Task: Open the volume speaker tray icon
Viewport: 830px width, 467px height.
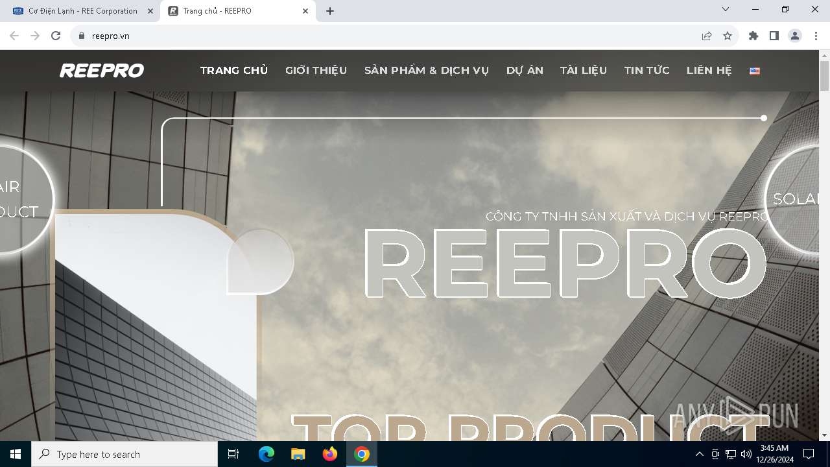Action: 746,454
